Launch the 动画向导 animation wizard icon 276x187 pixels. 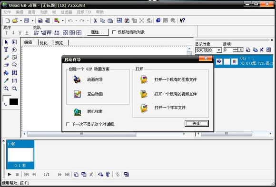pos(77,79)
